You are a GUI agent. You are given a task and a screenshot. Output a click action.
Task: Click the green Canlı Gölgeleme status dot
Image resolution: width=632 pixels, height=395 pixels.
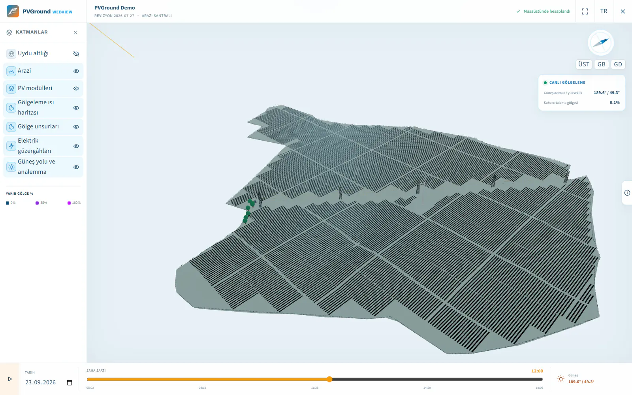point(545,83)
